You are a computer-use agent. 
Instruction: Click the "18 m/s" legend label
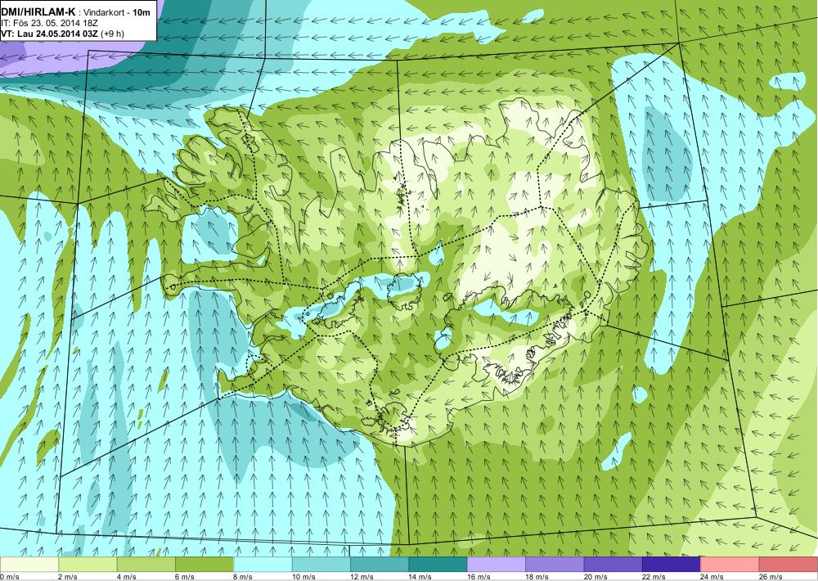pyautogui.click(x=537, y=577)
